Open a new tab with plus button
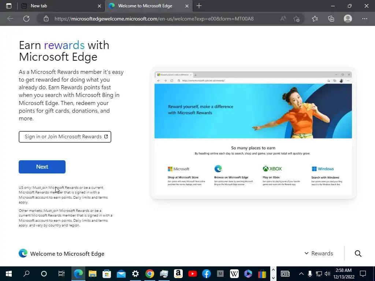 coord(199,6)
